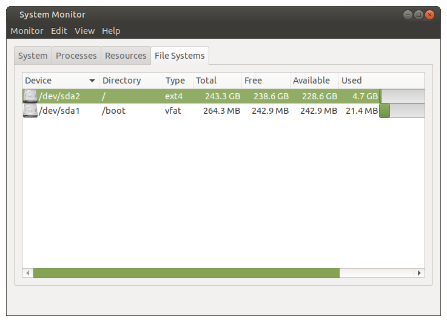Click the green horizontal scrollbar thumb
The height and width of the screenshot is (322, 447).
pyautogui.click(x=186, y=273)
